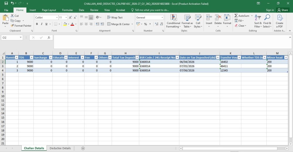This screenshot has width=293, height=152.
Task: Click the Decrease Indent icon
Action: click(98, 24)
